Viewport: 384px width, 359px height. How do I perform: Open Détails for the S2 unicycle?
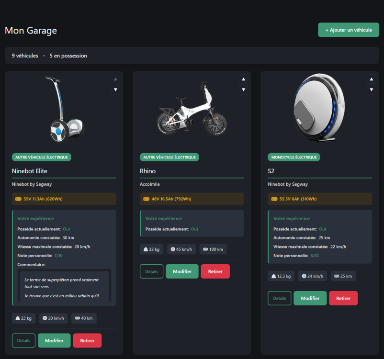(x=279, y=298)
